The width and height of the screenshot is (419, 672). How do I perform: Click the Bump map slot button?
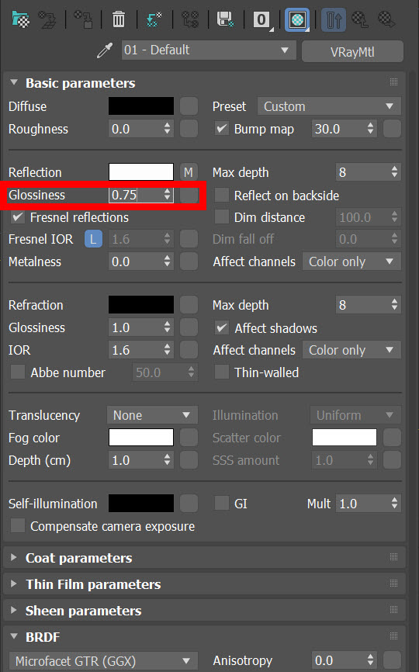click(x=392, y=129)
